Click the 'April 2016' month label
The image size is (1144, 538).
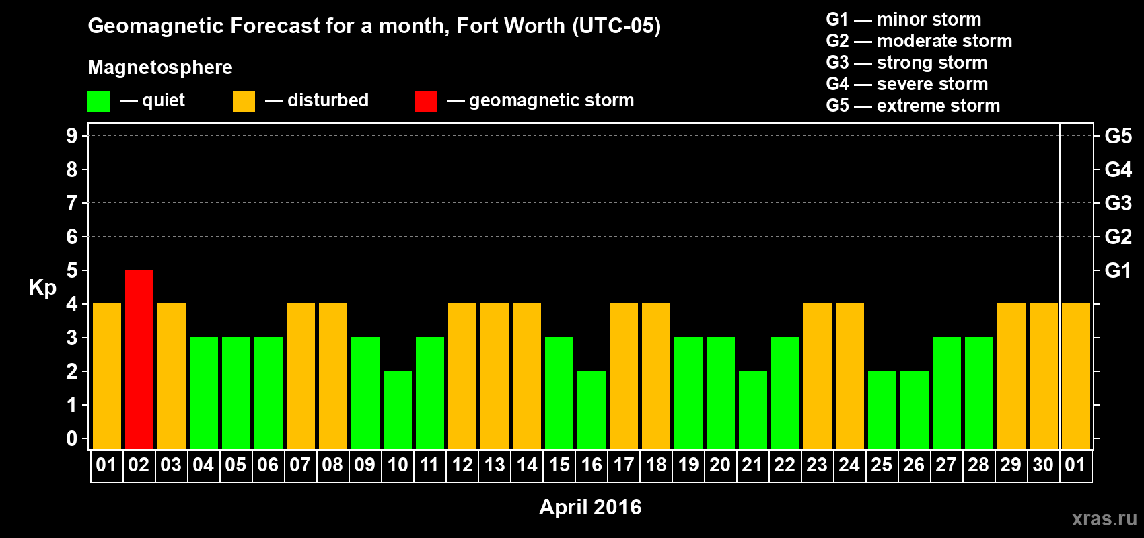pos(590,507)
